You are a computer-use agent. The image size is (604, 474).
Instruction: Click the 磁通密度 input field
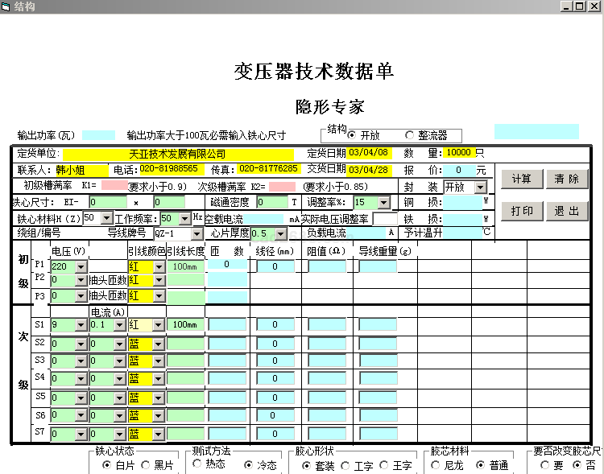point(272,203)
